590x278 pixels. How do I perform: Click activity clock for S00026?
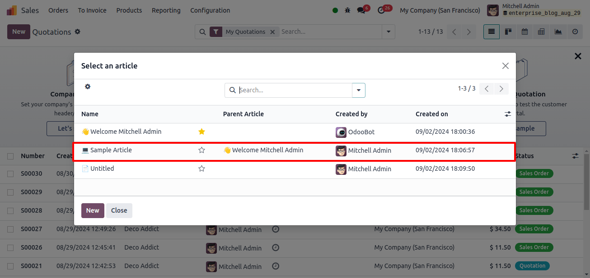pyautogui.click(x=276, y=248)
